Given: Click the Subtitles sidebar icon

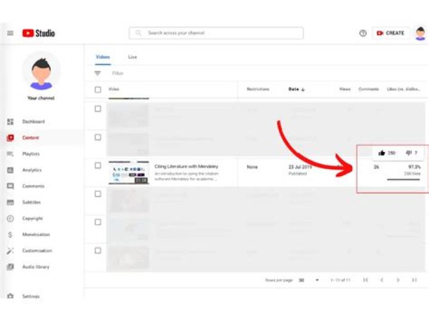Looking at the screenshot, I should click(10, 202).
